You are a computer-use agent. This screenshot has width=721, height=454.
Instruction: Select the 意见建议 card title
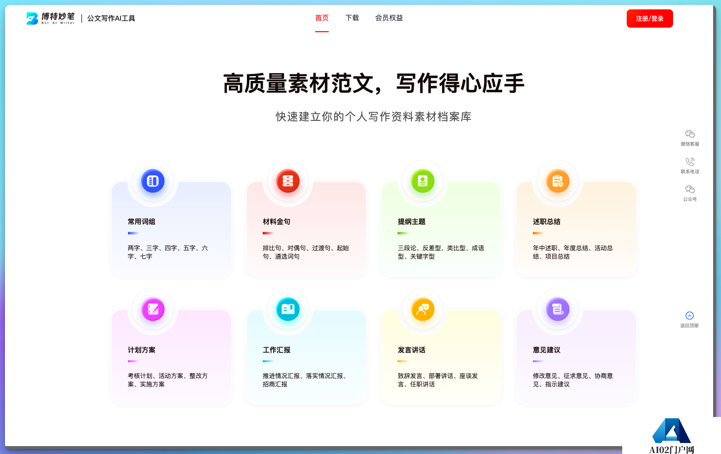click(547, 350)
